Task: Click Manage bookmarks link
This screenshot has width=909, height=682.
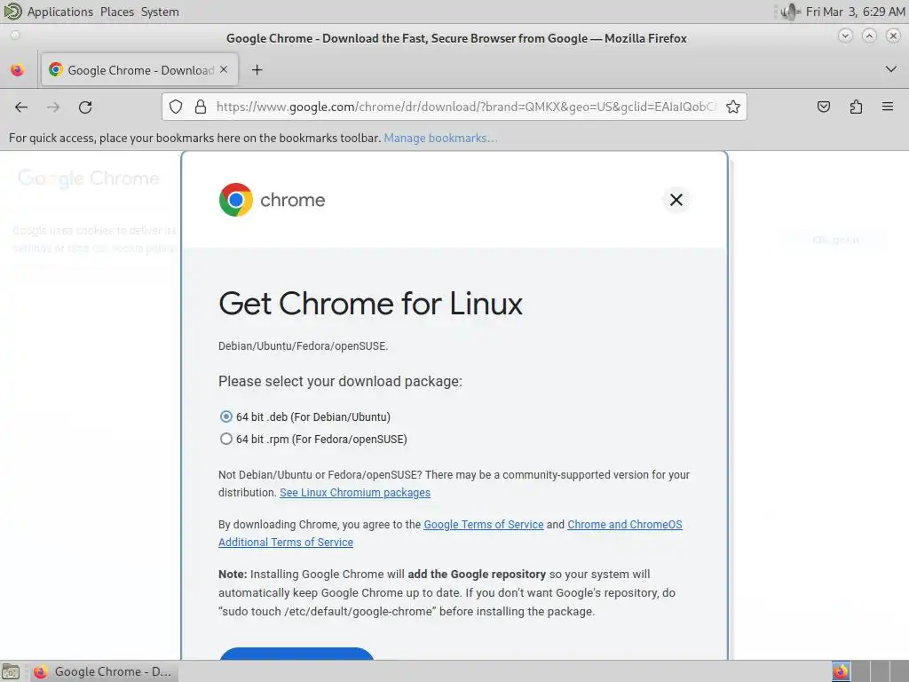Action: (x=440, y=138)
